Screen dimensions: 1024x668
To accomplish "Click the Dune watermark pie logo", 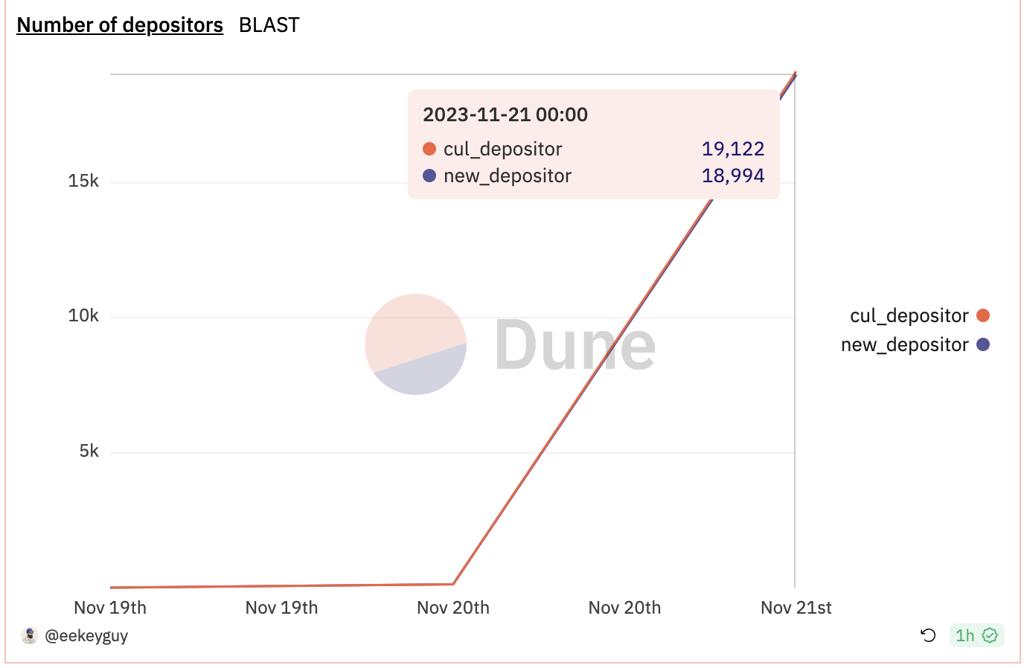I will (x=415, y=344).
